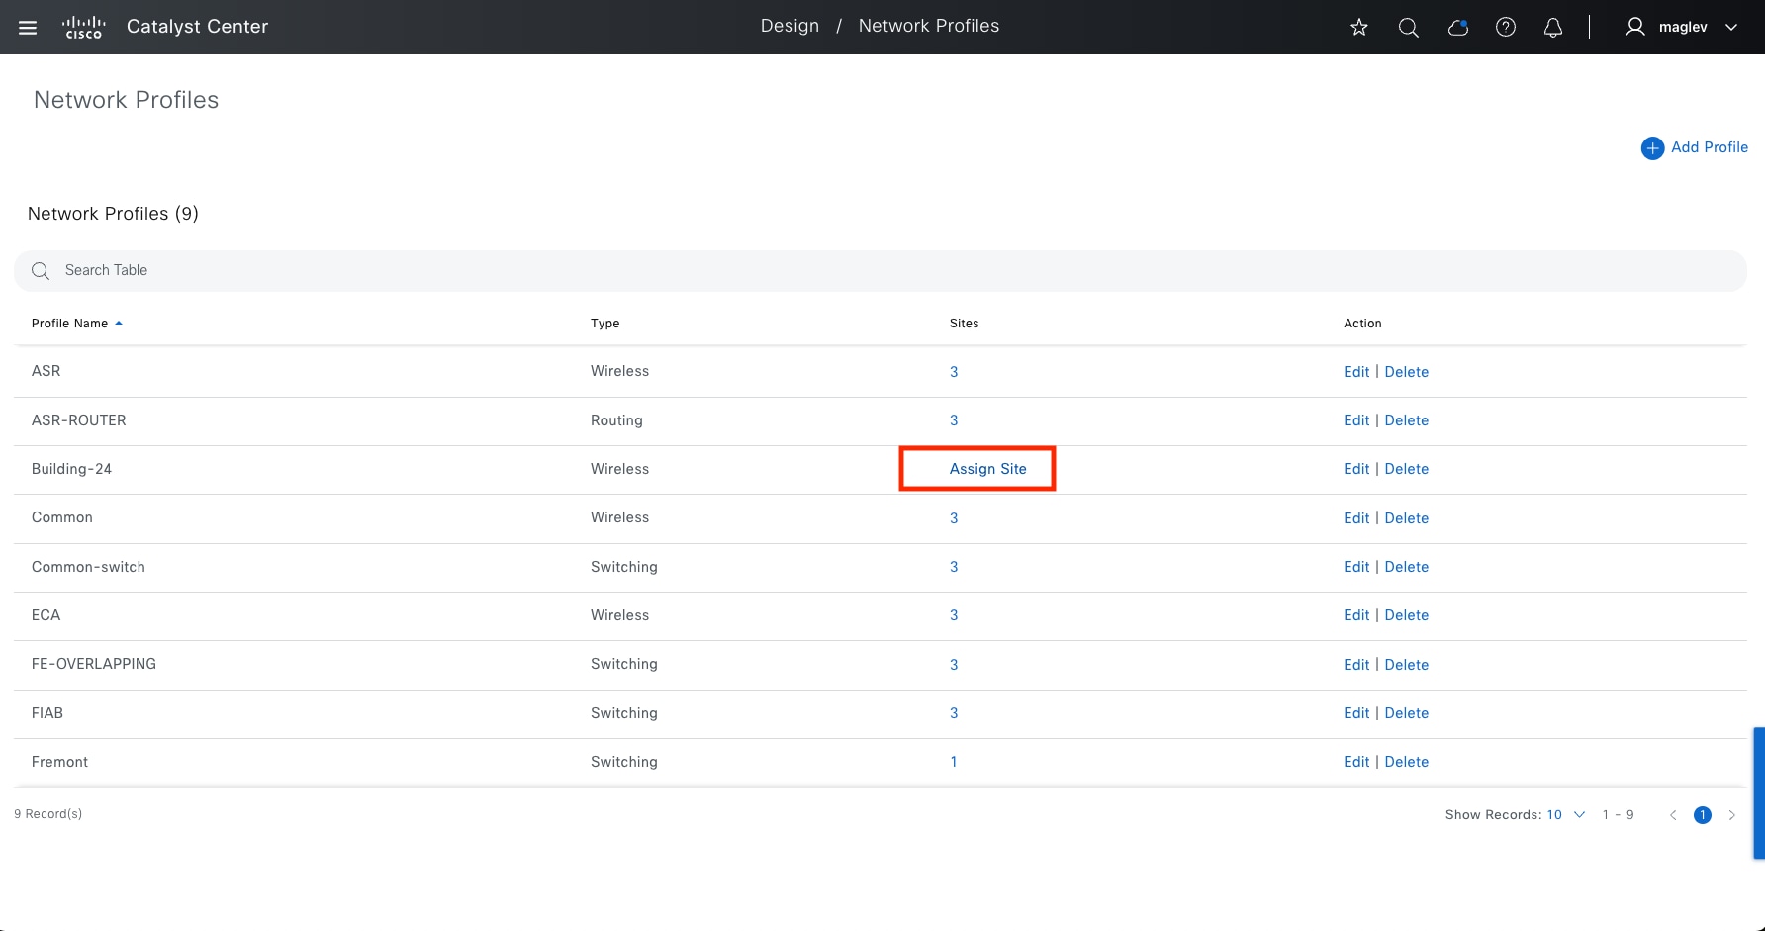Click Assign Site for Building-24

(x=987, y=469)
